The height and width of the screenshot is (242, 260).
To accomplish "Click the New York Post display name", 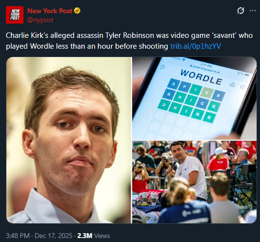I will [x=50, y=11].
